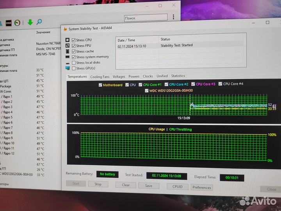Select the IA Cores temperature row

coord(22,91)
